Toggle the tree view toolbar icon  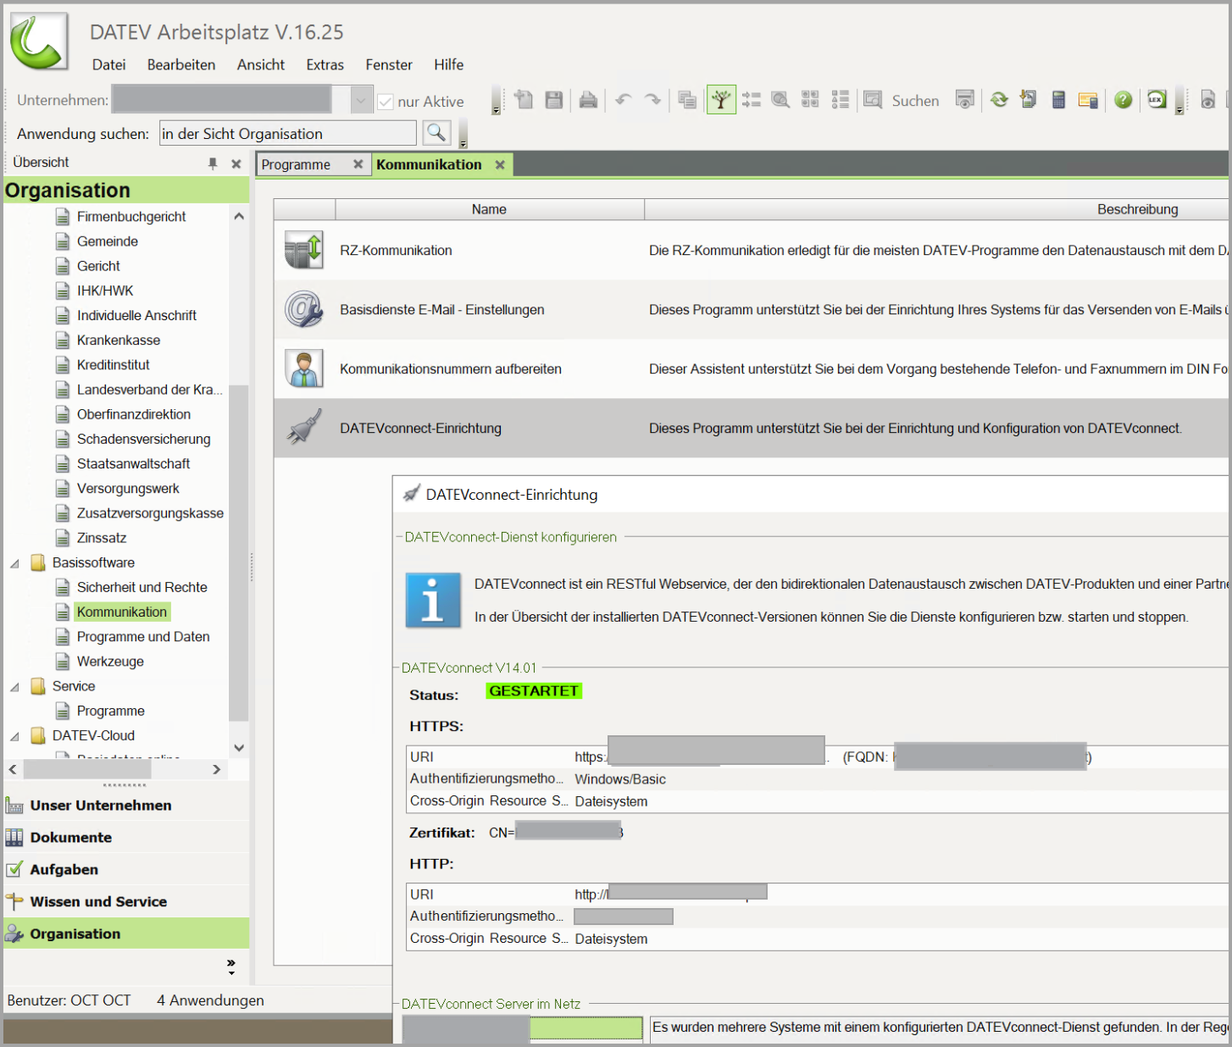pyautogui.click(x=721, y=100)
